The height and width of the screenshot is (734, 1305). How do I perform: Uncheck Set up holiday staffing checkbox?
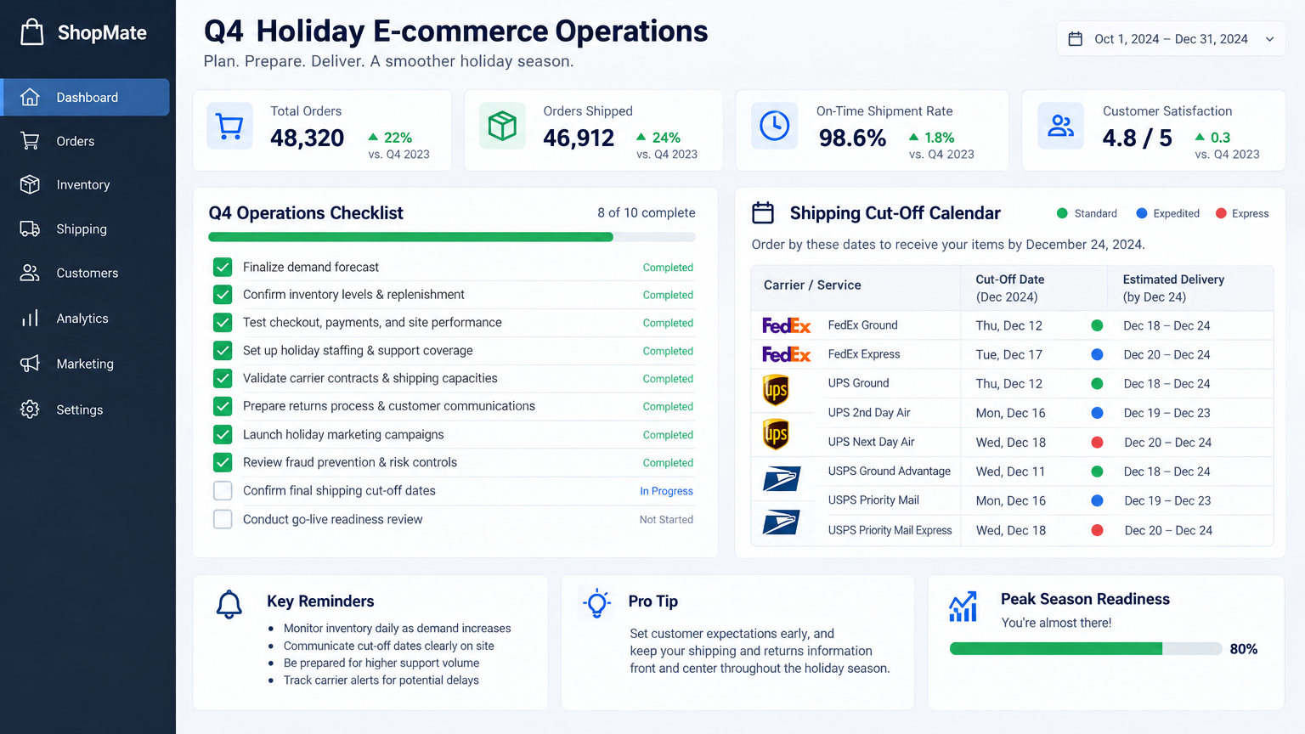coord(223,351)
